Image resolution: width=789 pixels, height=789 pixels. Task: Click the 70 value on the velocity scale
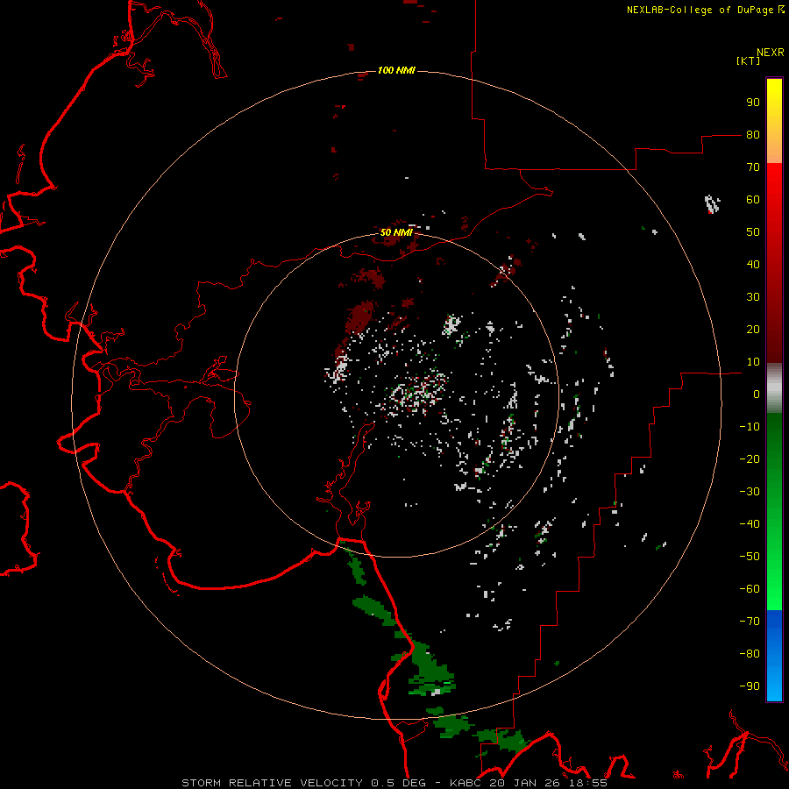pyautogui.click(x=753, y=167)
